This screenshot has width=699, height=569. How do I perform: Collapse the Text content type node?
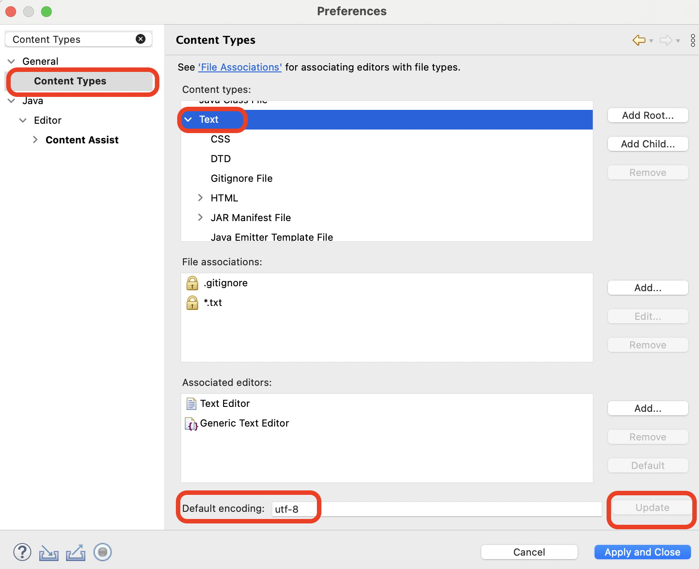[x=188, y=120]
